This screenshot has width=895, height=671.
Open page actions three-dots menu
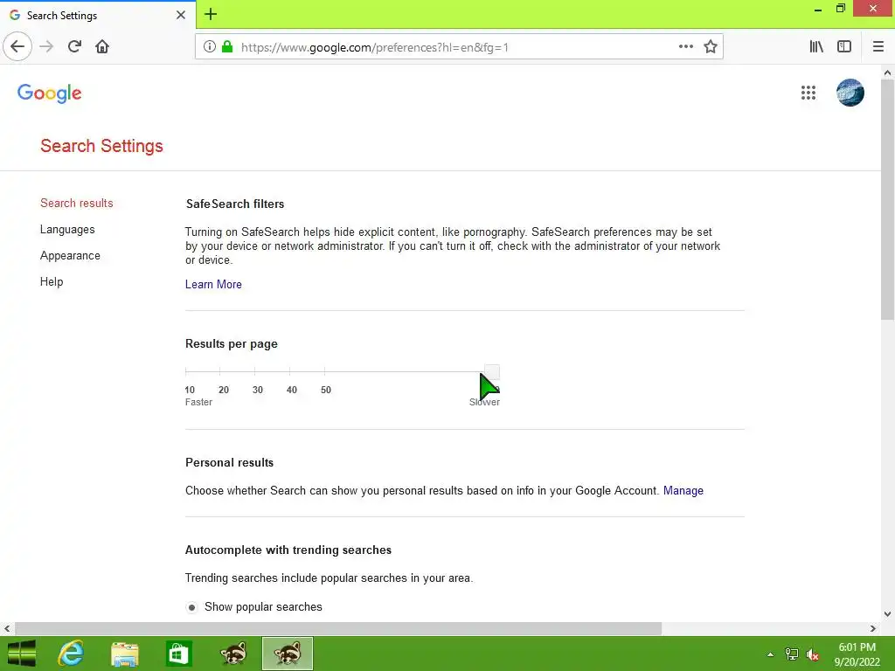[686, 47]
